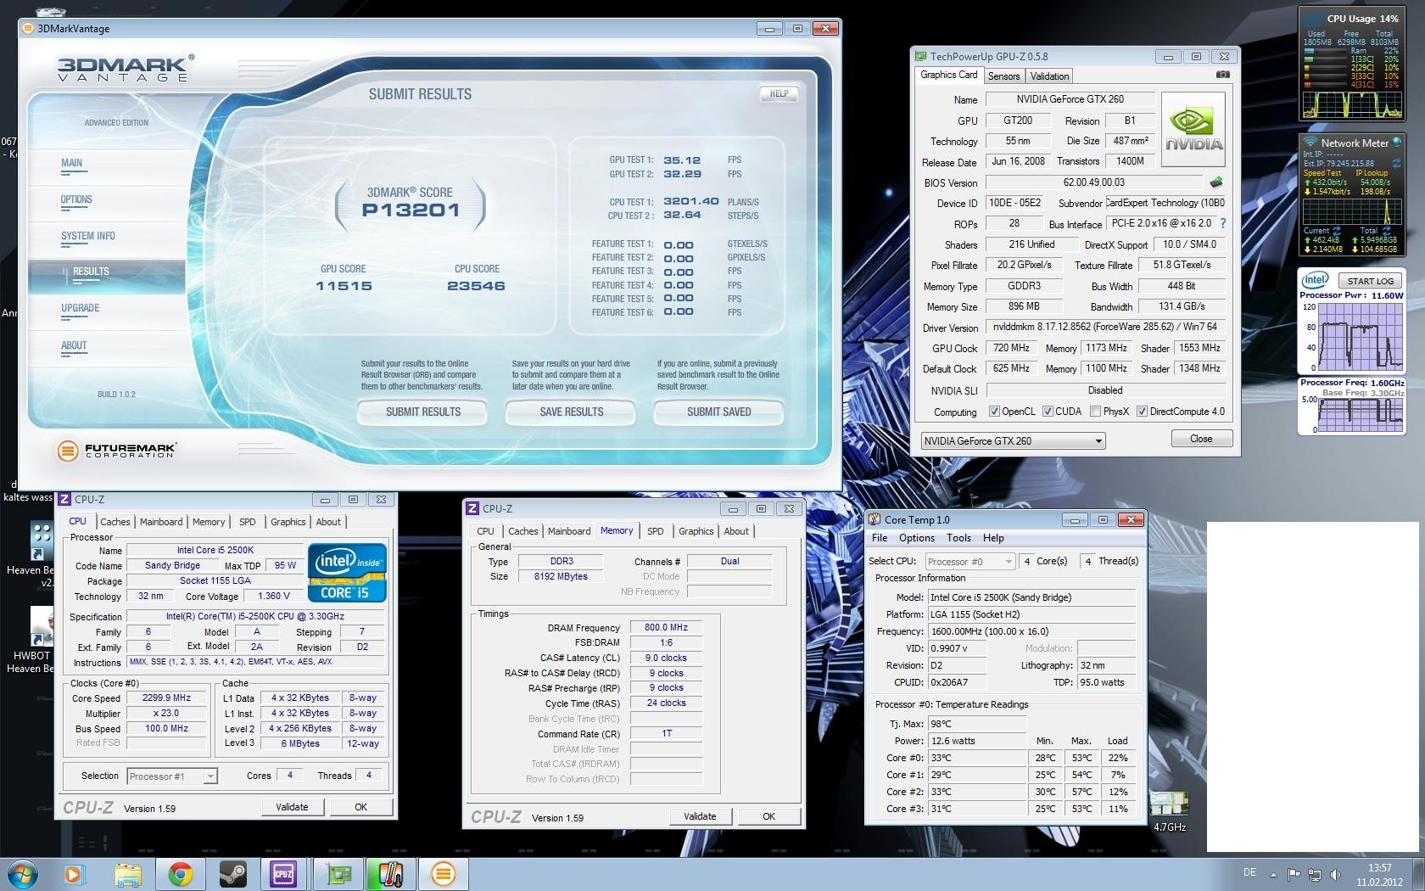Select SYSTEM INFO in 3DMark sidebar
The image size is (1425, 891).
[x=87, y=237]
